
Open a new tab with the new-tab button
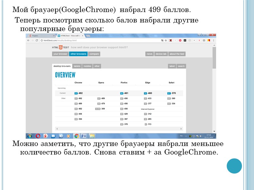tap(88, 36)
